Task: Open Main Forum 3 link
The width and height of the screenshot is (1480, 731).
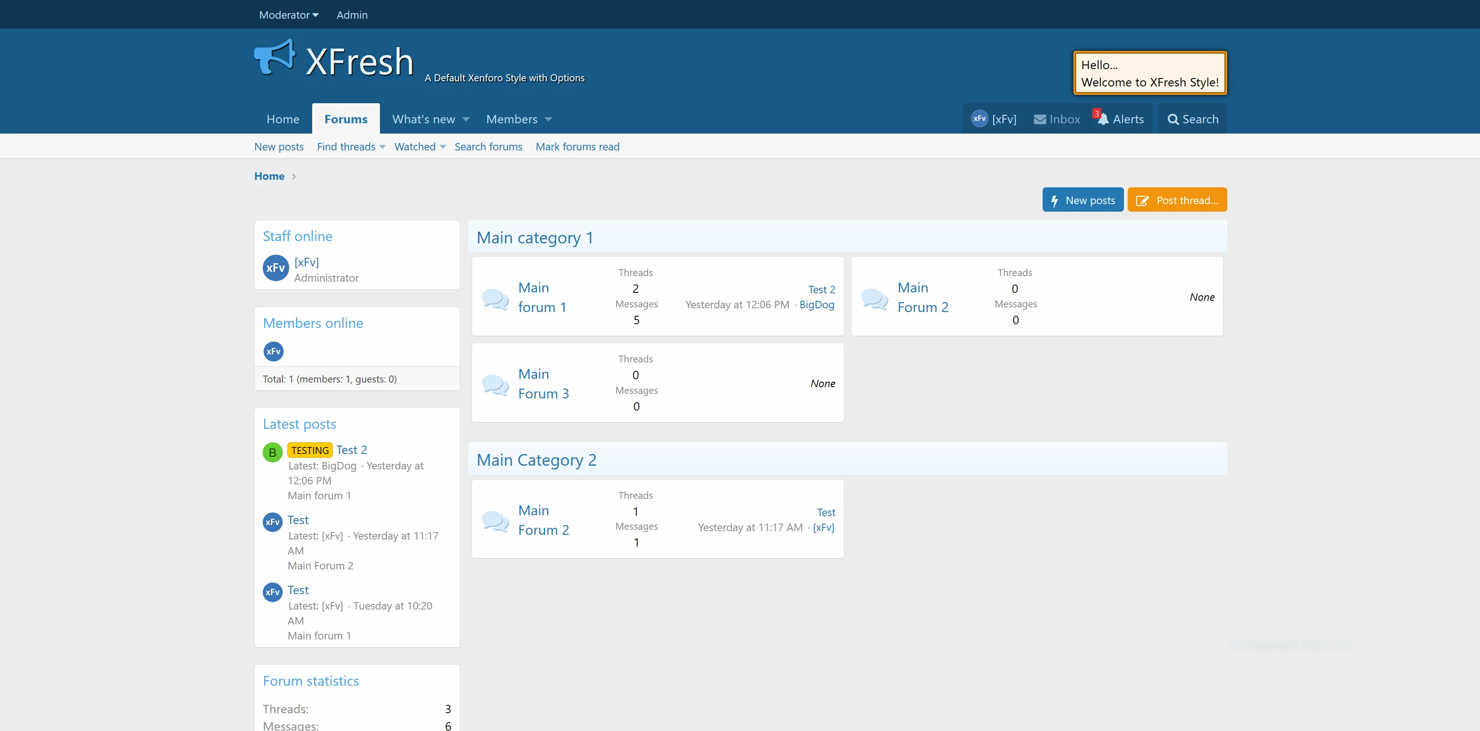Action: point(543,383)
